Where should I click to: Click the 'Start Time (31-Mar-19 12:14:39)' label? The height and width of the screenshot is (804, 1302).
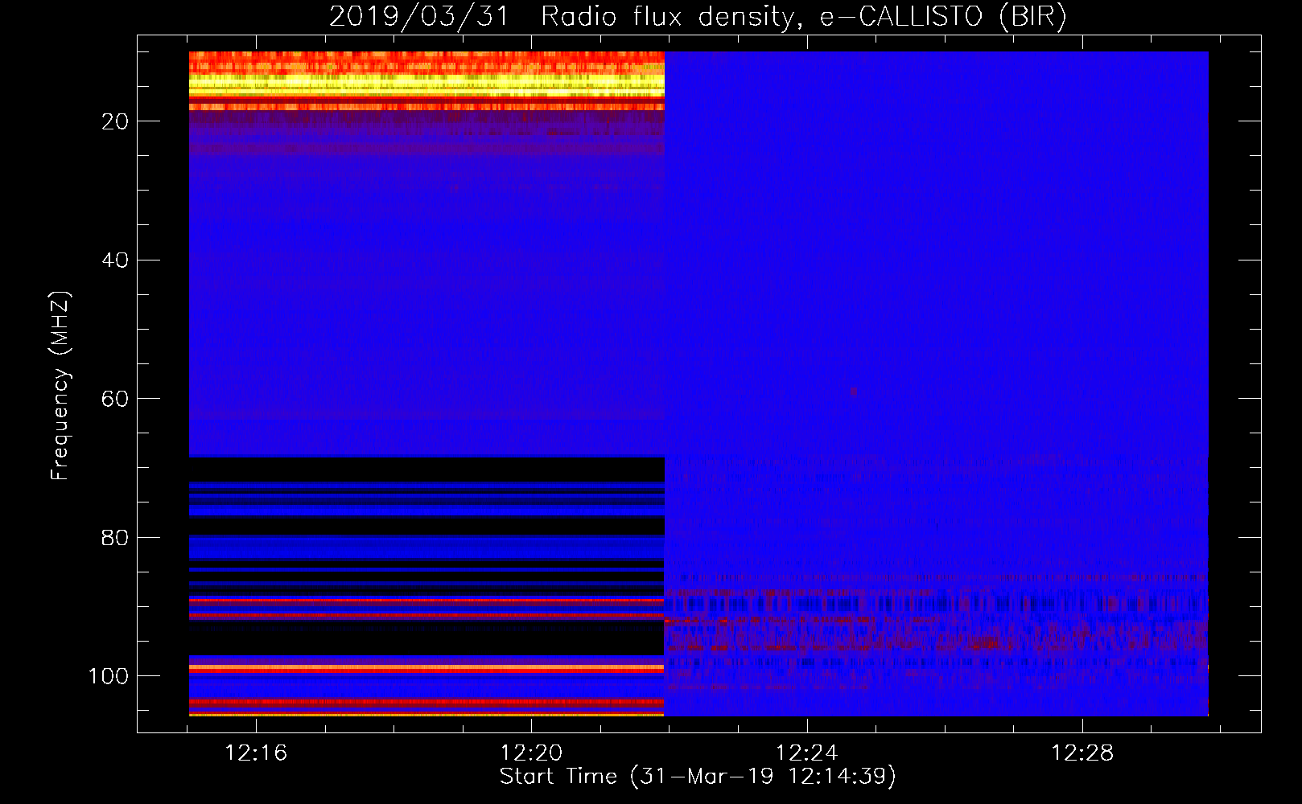[x=698, y=777]
